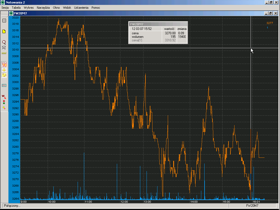Toggle the red numeric values display icon
Screen dimensions: 280x210
click(x=4, y=64)
